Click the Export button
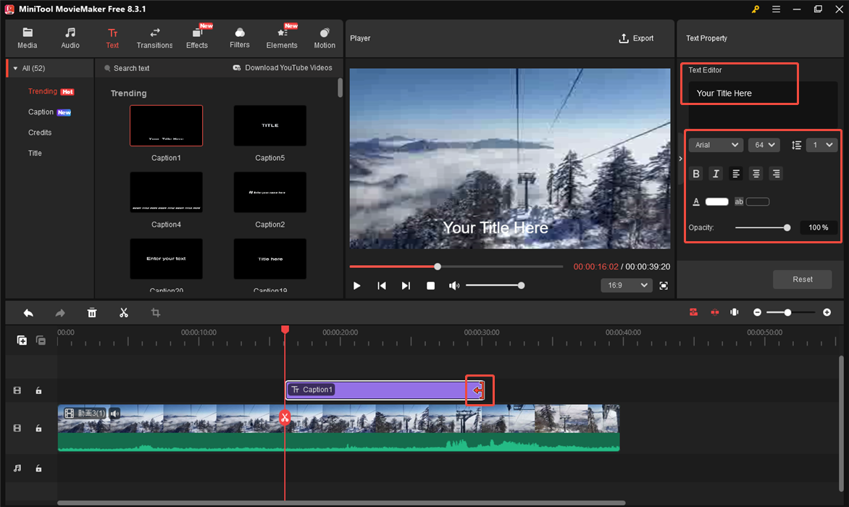This screenshot has height=507, width=849. tap(636, 38)
